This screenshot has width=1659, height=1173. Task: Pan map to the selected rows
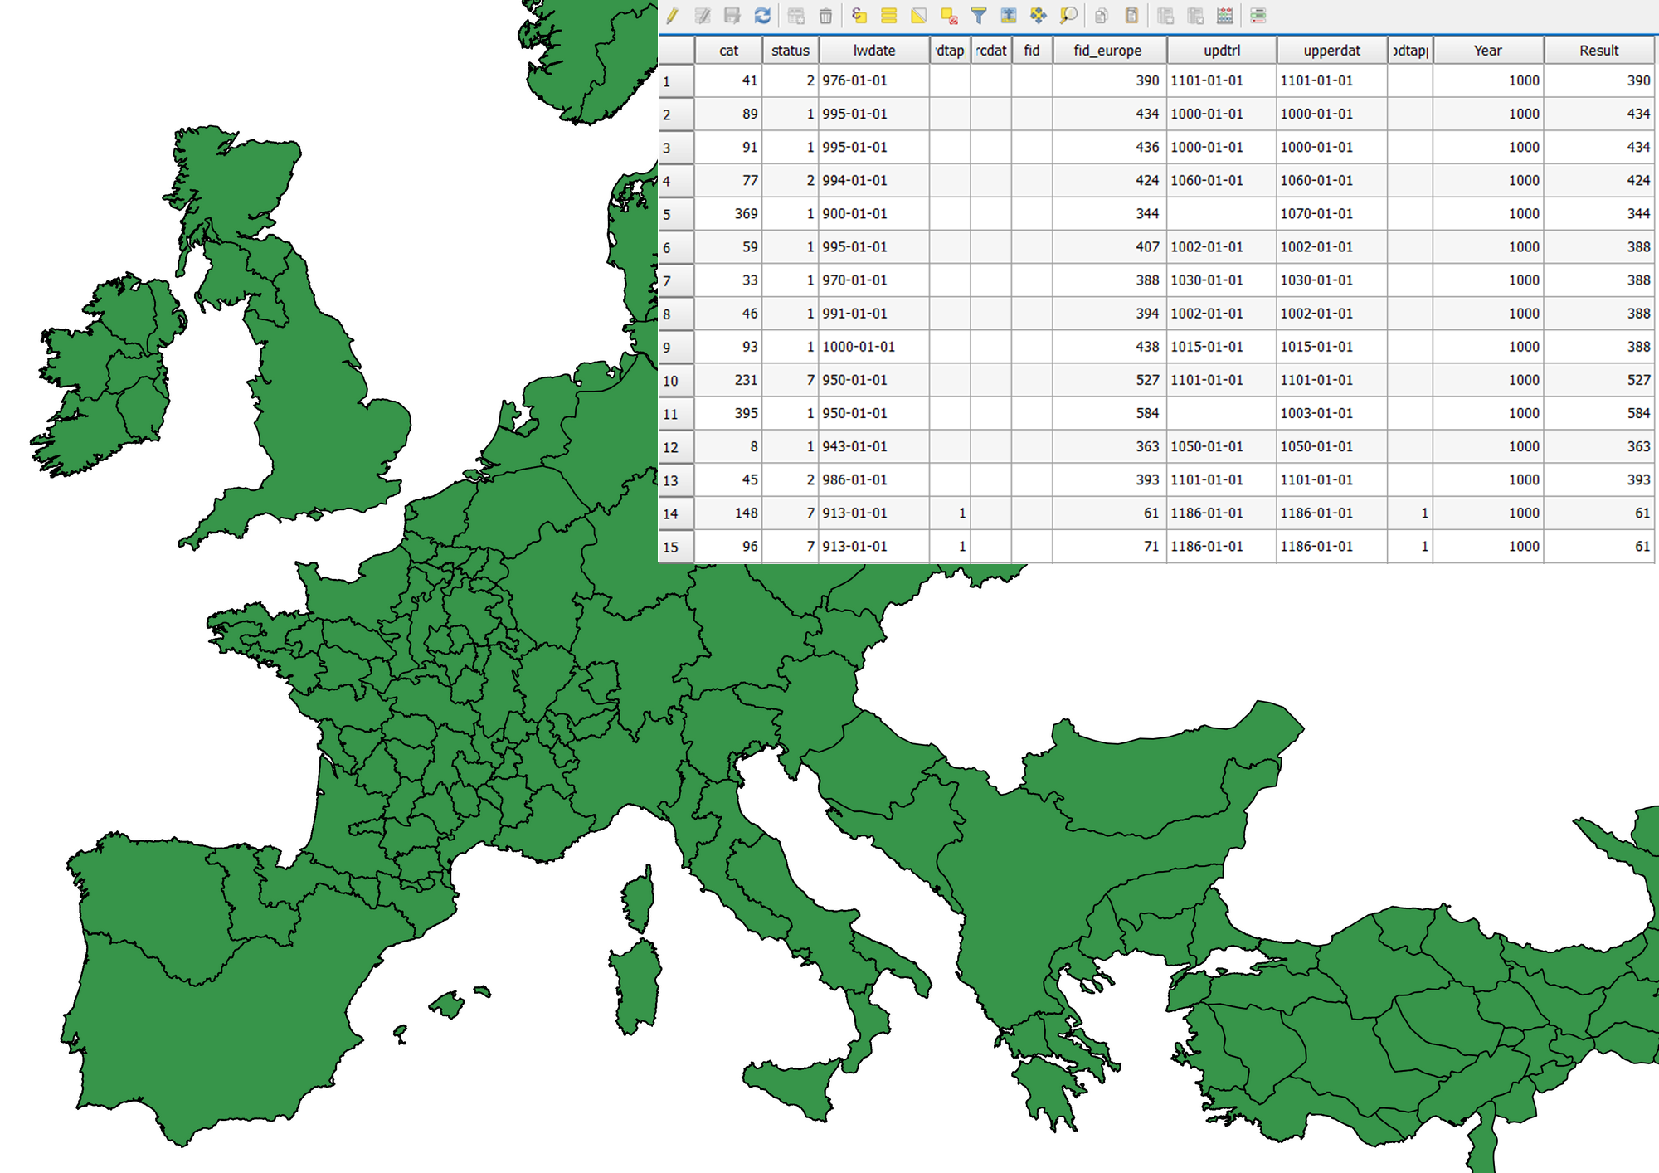point(1038,15)
